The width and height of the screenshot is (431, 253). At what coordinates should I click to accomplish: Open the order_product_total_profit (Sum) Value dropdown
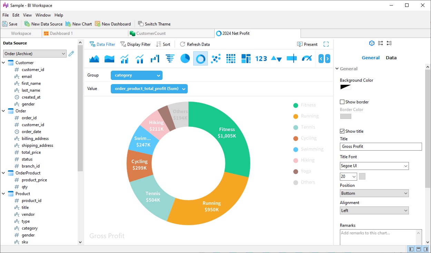coord(149,89)
